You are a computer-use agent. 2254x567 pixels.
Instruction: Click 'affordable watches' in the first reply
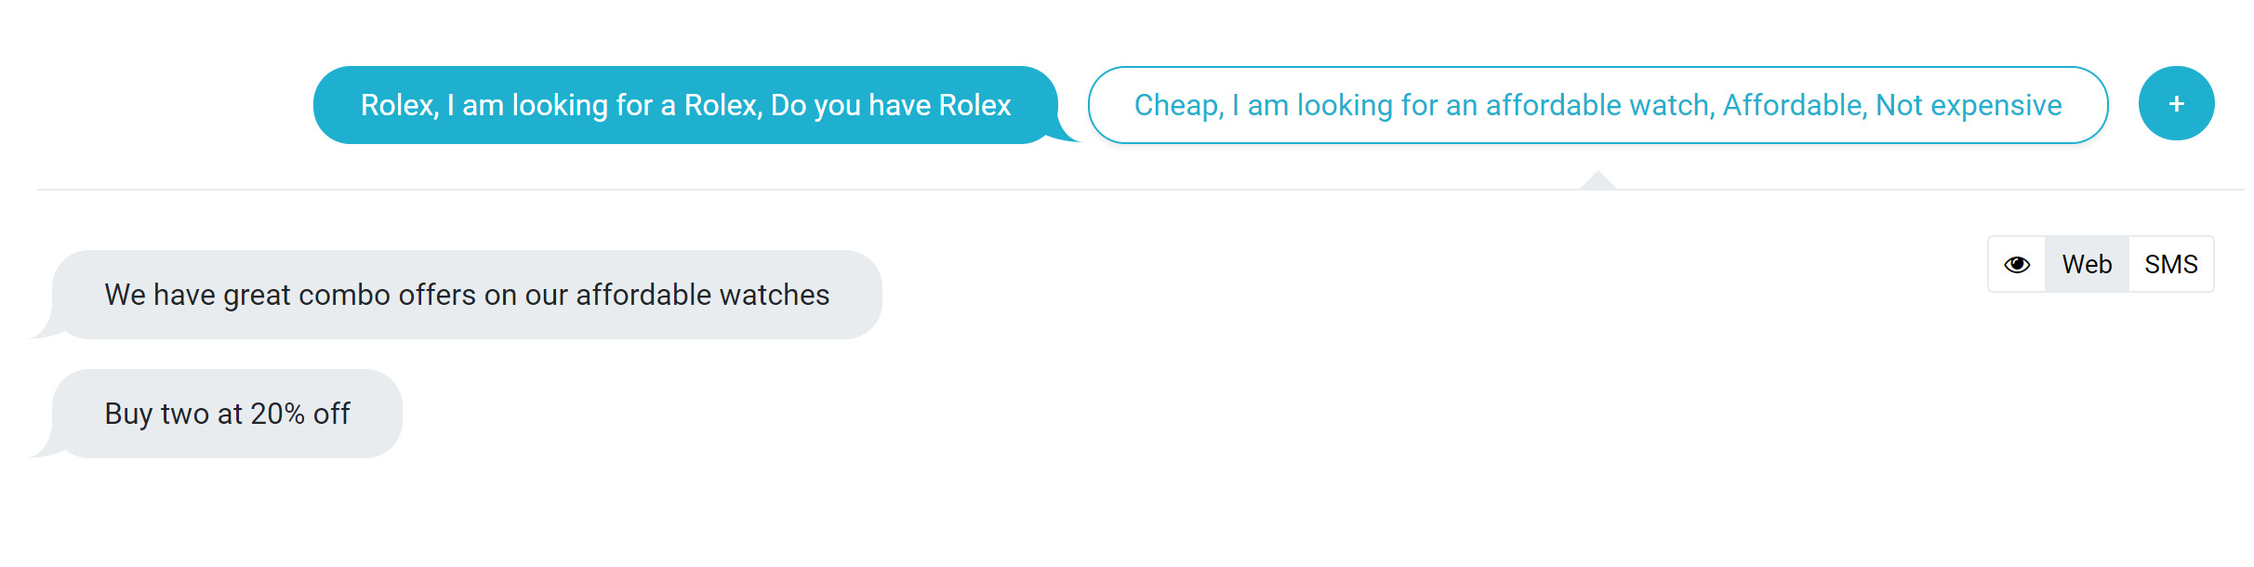point(703,295)
